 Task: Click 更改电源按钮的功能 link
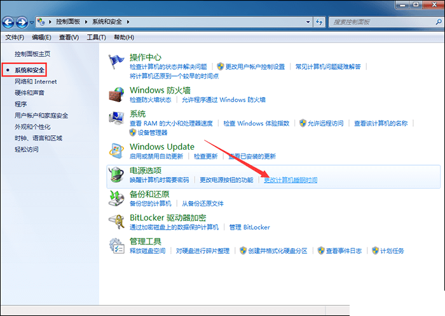pos(226,180)
